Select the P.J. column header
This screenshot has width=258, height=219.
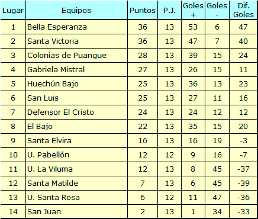coord(169,10)
